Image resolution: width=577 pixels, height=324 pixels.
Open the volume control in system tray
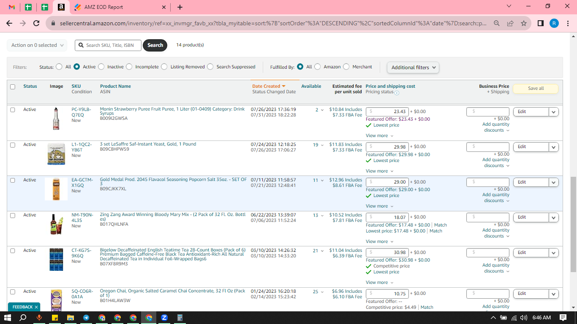click(x=524, y=318)
